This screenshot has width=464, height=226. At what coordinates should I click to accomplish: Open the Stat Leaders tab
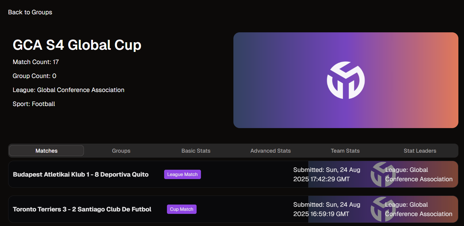420,151
